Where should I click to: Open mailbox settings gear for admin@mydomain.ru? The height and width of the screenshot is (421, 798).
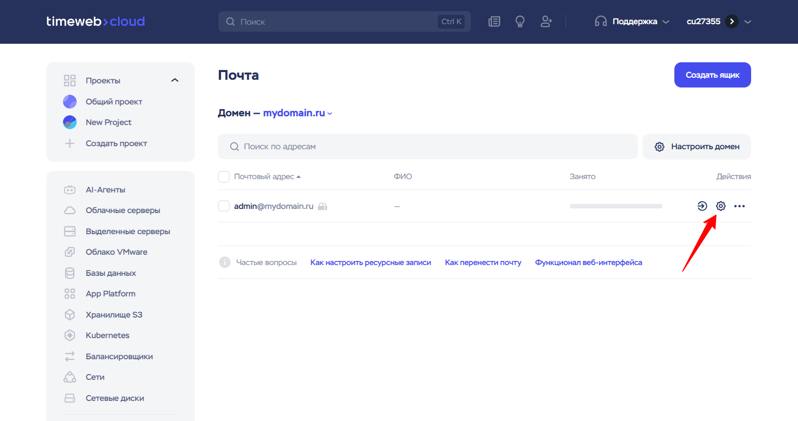[721, 206]
